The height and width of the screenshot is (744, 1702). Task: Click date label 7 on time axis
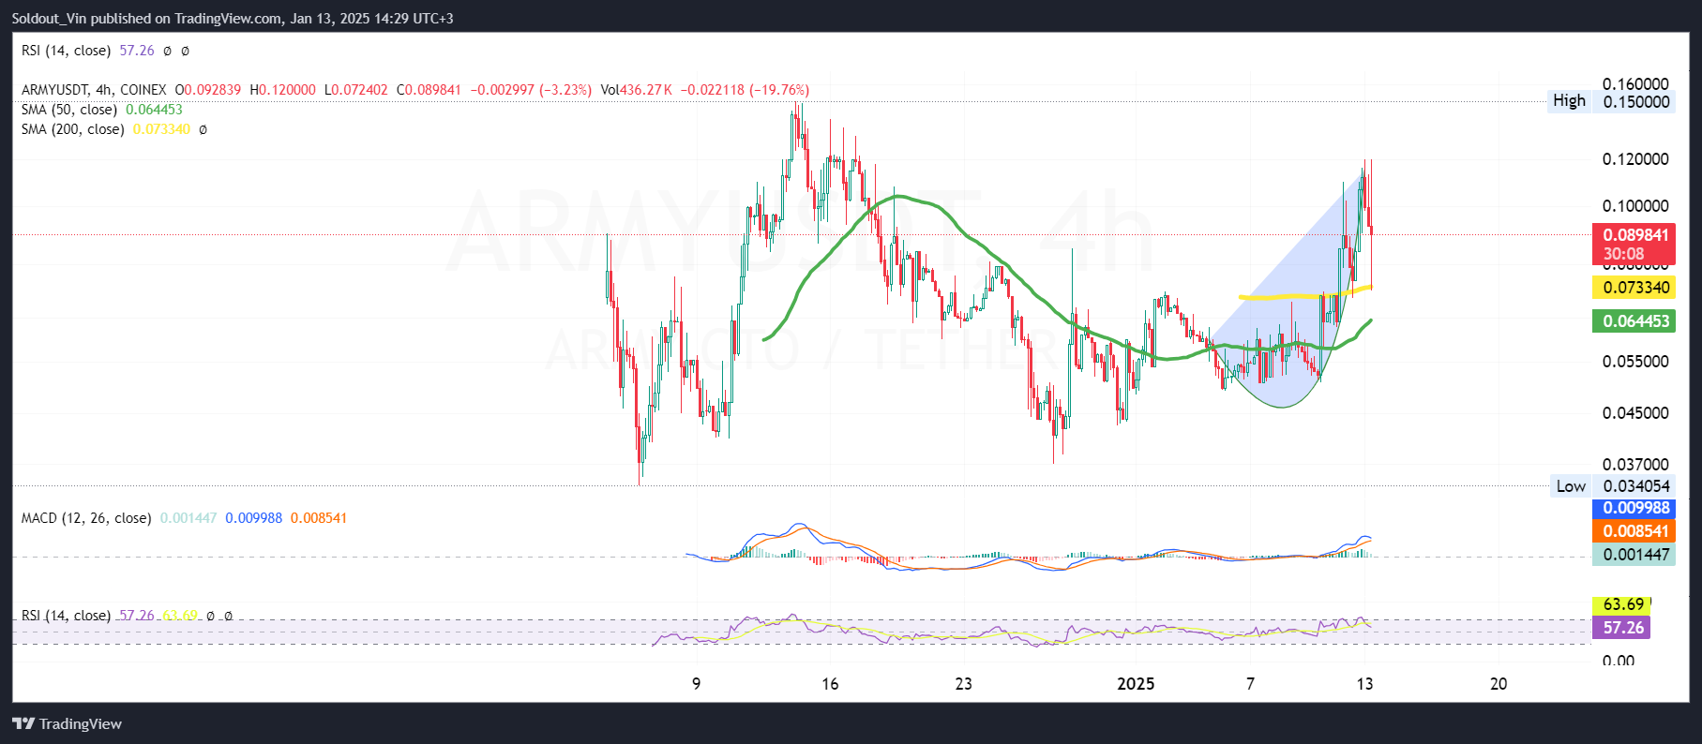point(1250,684)
